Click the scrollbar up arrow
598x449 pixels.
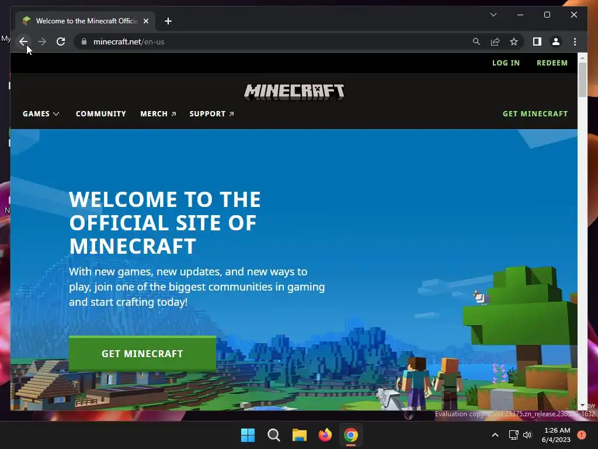pos(582,58)
